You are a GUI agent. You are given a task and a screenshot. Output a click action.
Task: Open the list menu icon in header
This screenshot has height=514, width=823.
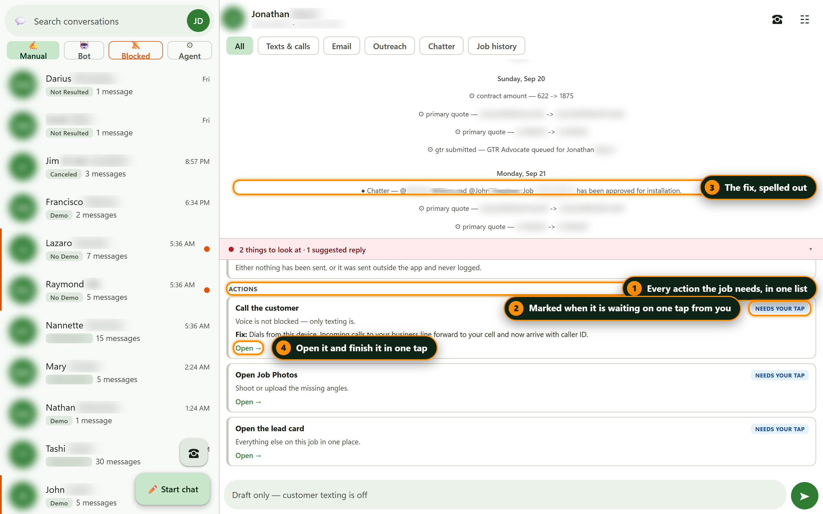tap(804, 20)
